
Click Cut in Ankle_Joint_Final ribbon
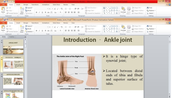9,26
